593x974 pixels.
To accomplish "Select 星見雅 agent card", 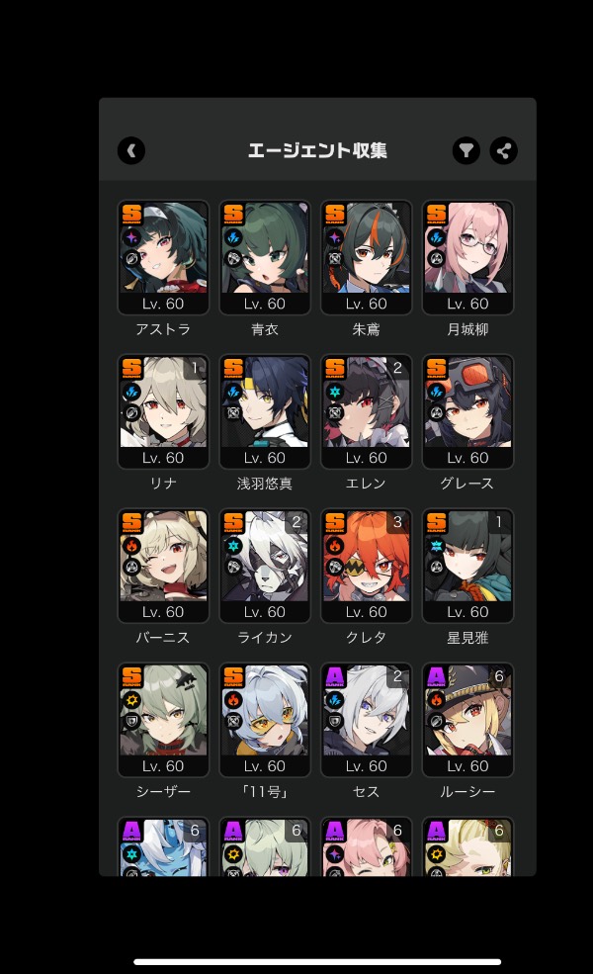I will (x=467, y=566).
